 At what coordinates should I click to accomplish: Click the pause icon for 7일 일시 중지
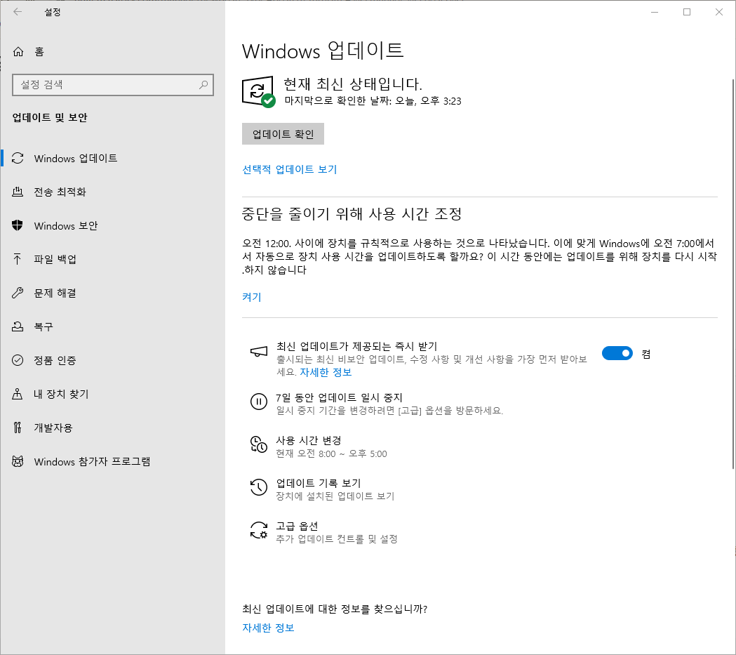(x=259, y=402)
